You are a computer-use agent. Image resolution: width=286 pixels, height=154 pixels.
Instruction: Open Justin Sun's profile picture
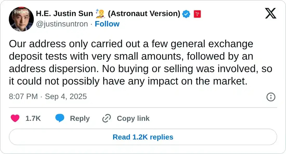coord(21,19)
